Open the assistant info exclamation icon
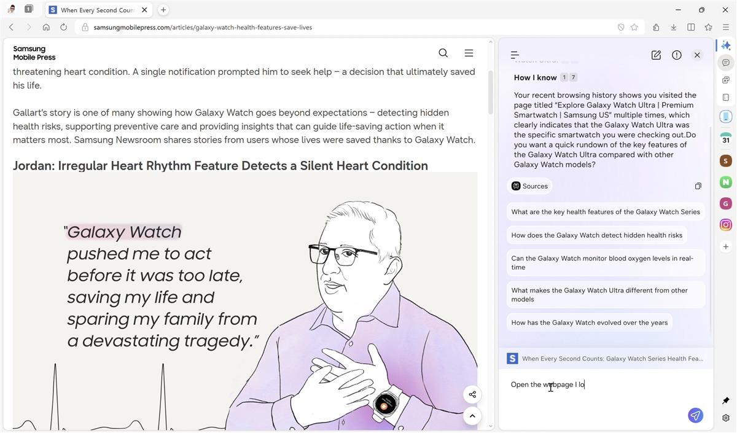The height and width of the screenshot is (433, 737). [x=677, y=55]
